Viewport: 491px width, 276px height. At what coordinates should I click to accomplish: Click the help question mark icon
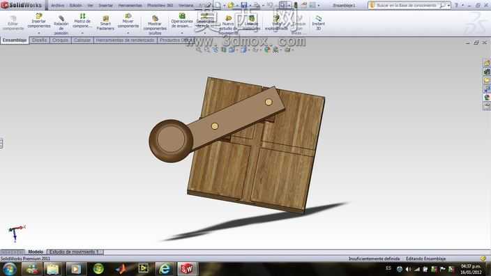click(456, 6)
